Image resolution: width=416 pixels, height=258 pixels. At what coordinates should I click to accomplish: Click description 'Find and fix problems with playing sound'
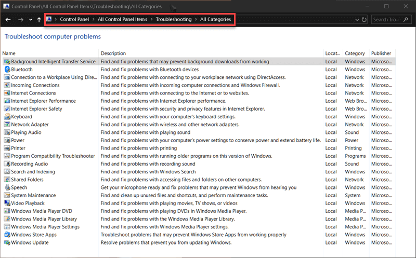click(x=146, y=132)
